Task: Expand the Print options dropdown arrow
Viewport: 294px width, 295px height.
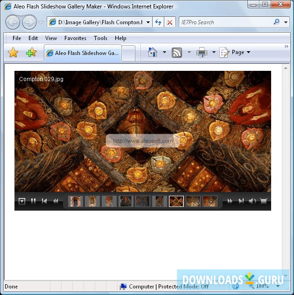Action: click(214, 52)
